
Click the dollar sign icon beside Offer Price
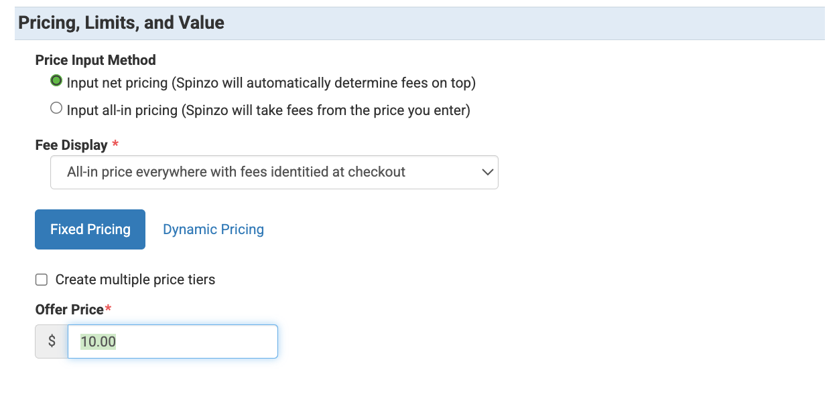pyautogui.click(x=52, y=342)
